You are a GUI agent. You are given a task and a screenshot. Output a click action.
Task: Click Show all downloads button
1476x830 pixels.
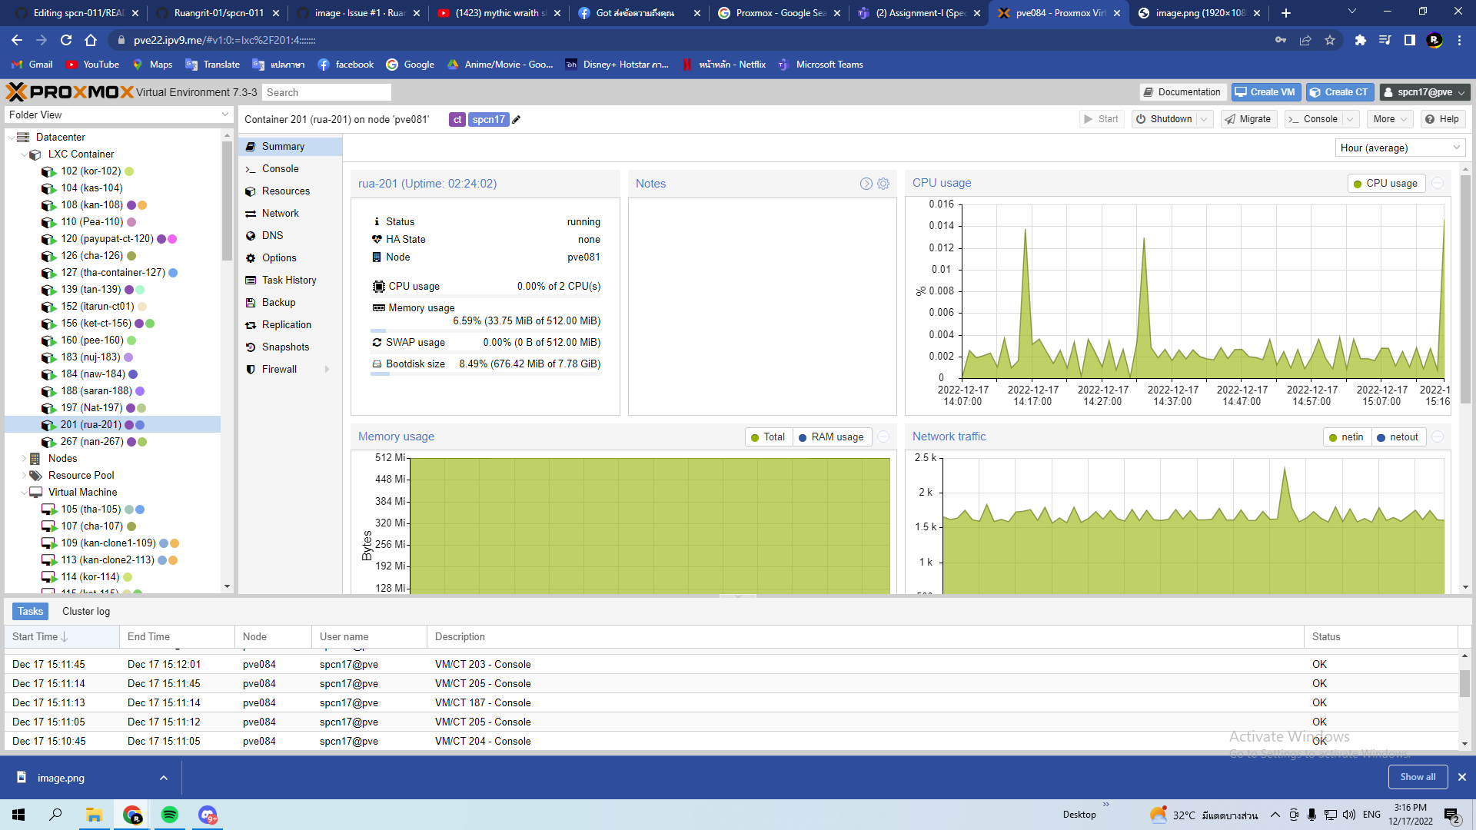pyautogui.click(x=1418, y=777)
